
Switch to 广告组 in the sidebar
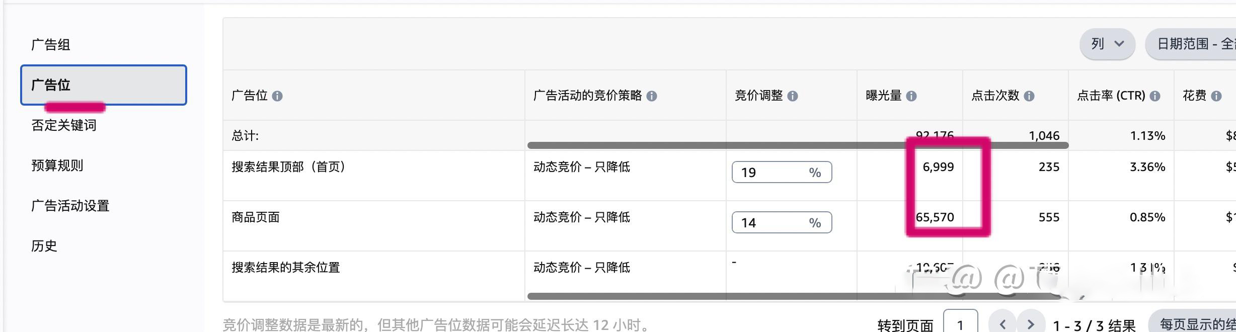tap(51, 45)
